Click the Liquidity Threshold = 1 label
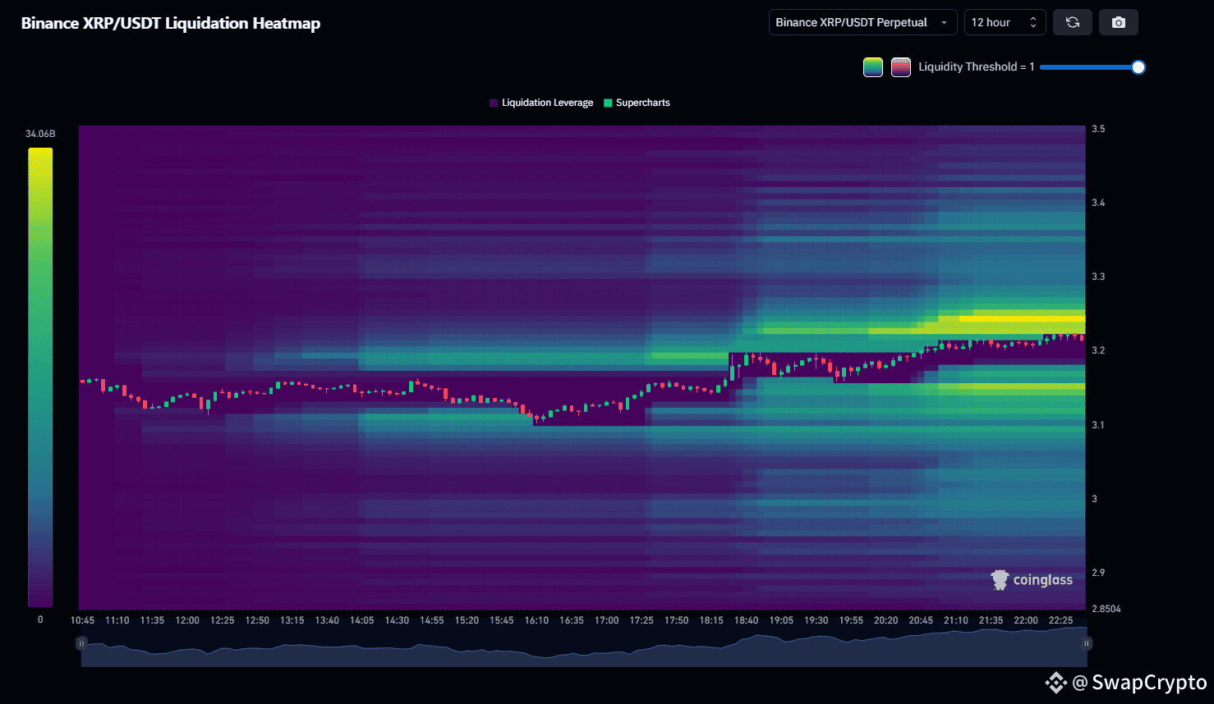This screenshot has height=704, width=1214. [x=977, y=67]
